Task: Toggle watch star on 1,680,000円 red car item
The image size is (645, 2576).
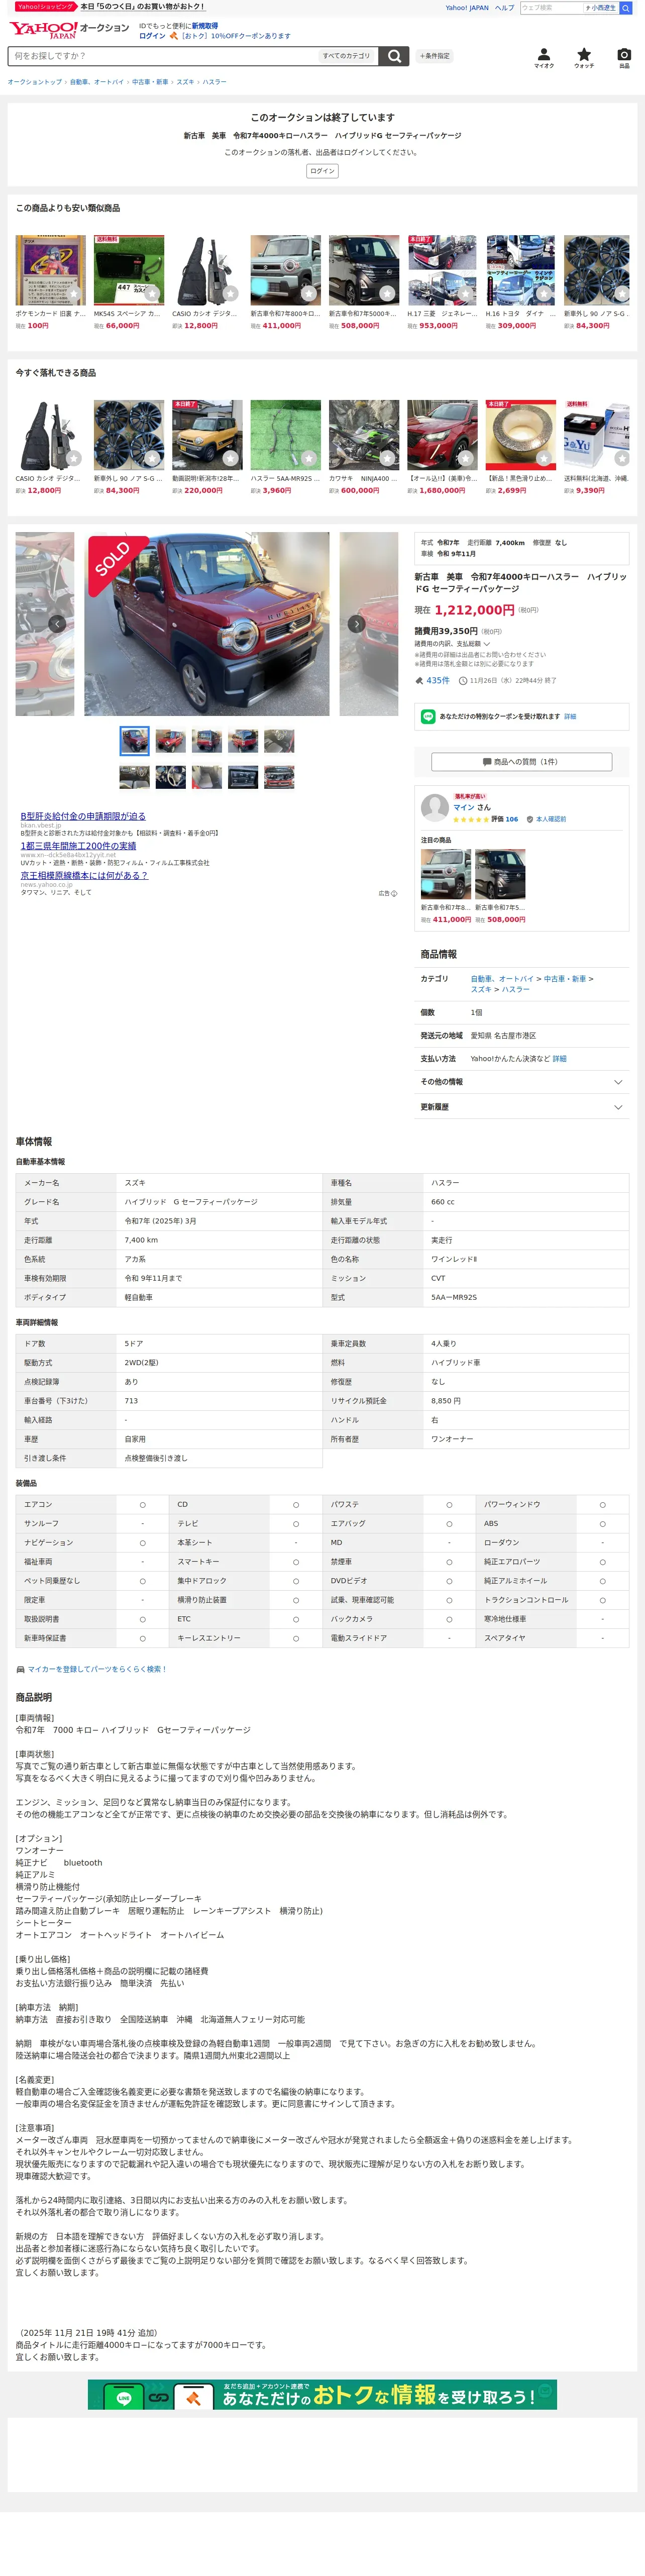Action: click(465, 458)
